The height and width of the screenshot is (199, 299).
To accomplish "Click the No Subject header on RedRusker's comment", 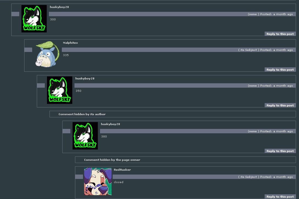I will point(248,177).
